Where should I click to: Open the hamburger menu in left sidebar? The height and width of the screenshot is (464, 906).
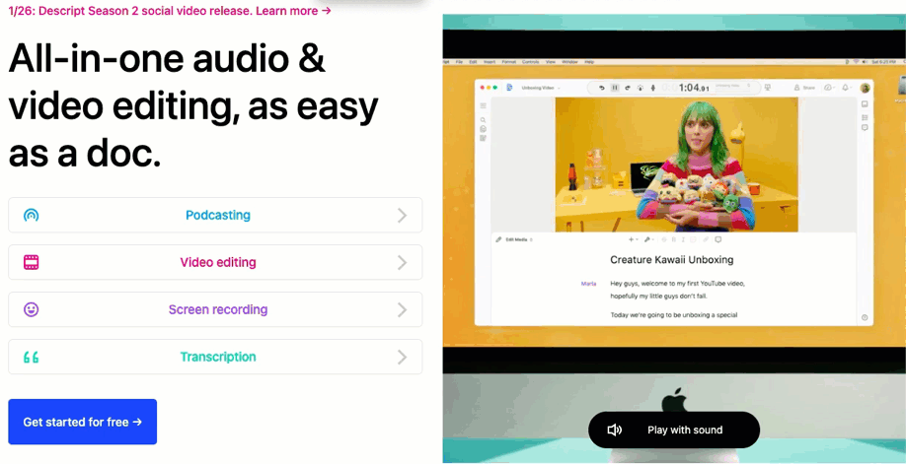(483, 105)
